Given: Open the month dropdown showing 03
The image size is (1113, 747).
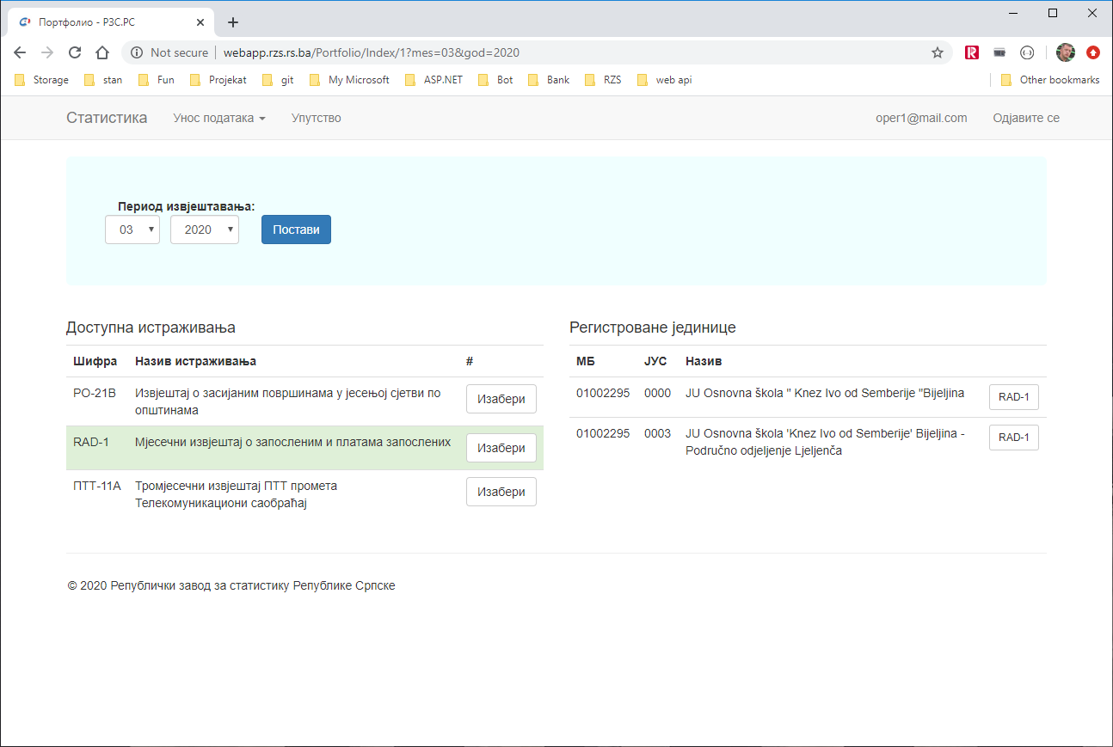Looking at the screenshot, I should [x=132, y=230].
